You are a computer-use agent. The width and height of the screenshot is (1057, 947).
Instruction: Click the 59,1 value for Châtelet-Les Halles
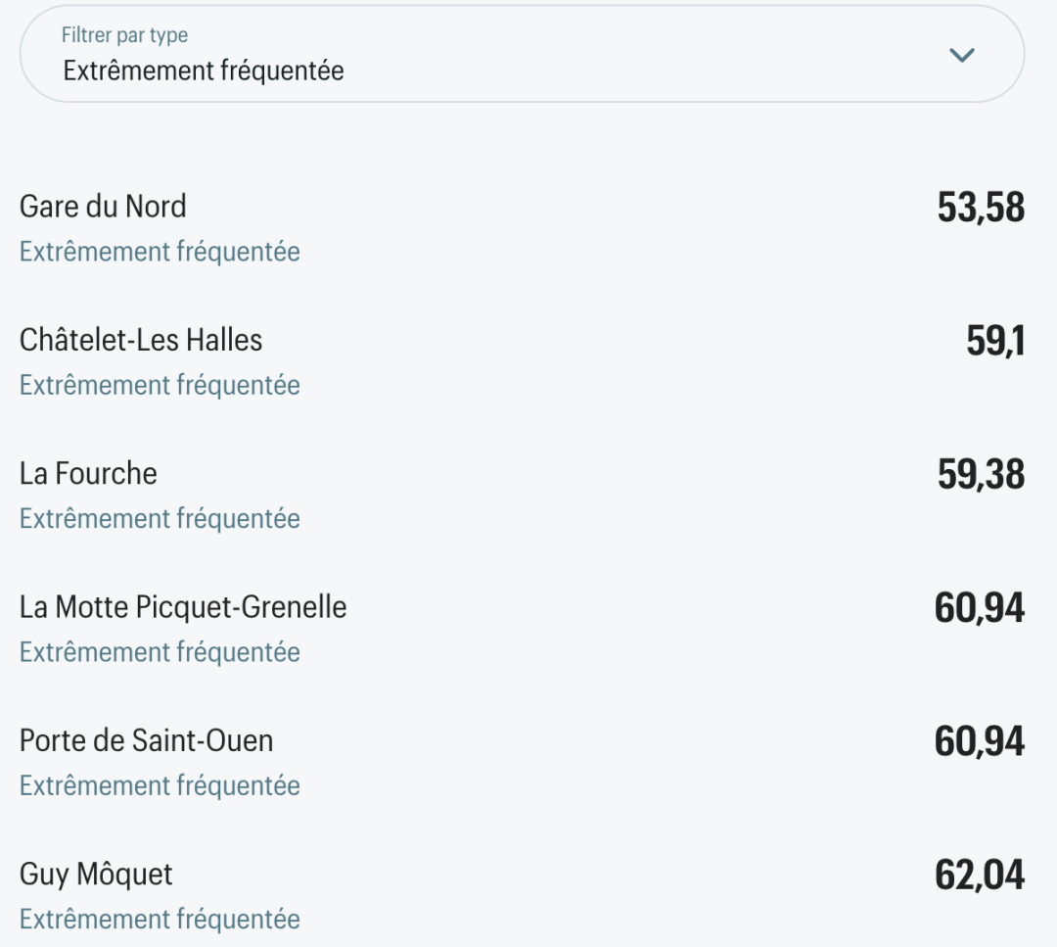[995, 341]
